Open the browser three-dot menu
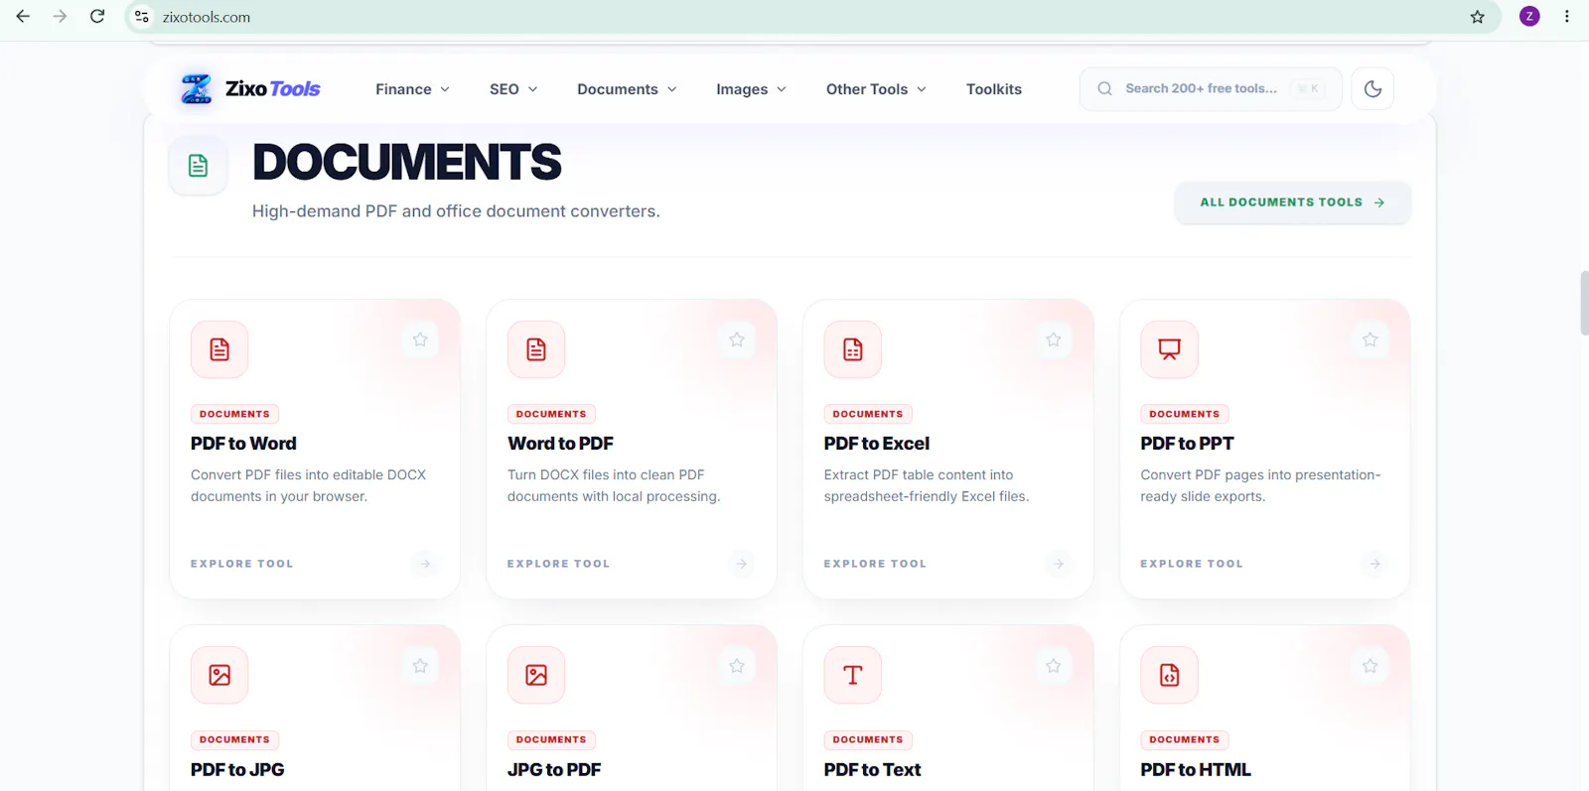 1567,16
